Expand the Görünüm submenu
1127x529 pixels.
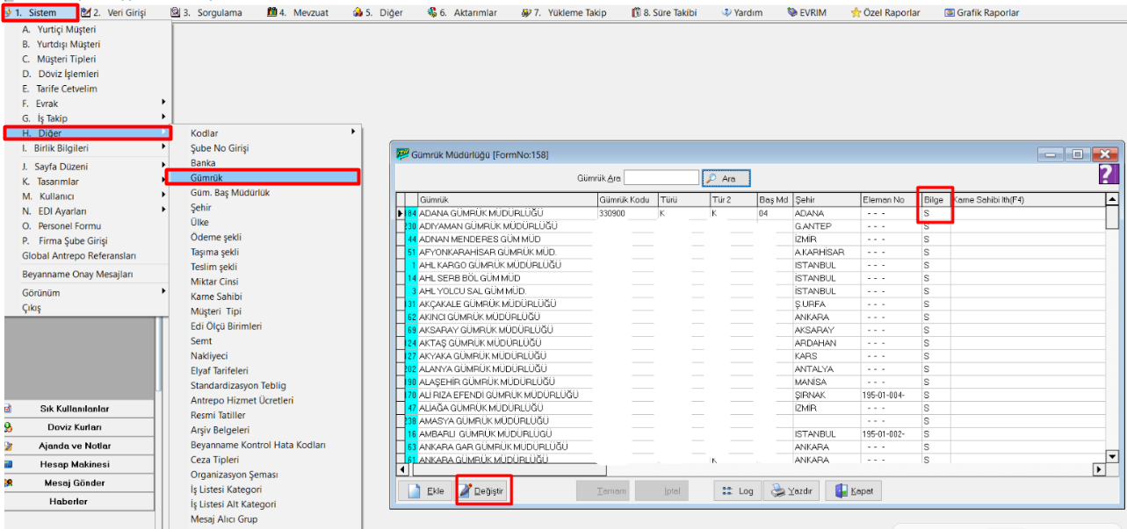tap(163, 292)
